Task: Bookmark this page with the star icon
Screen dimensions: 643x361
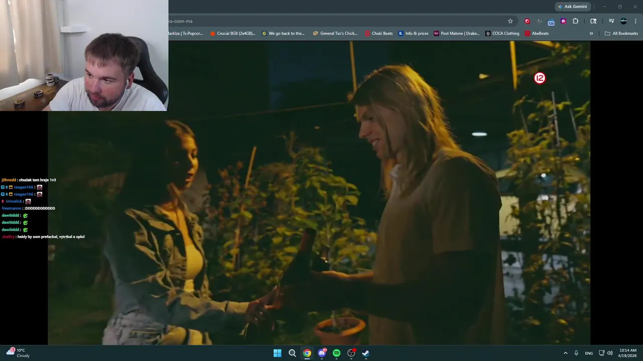Action: [x=510, y=21]
